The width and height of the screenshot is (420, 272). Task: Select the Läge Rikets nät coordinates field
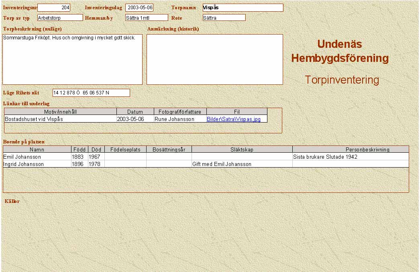tap(91, 93)
